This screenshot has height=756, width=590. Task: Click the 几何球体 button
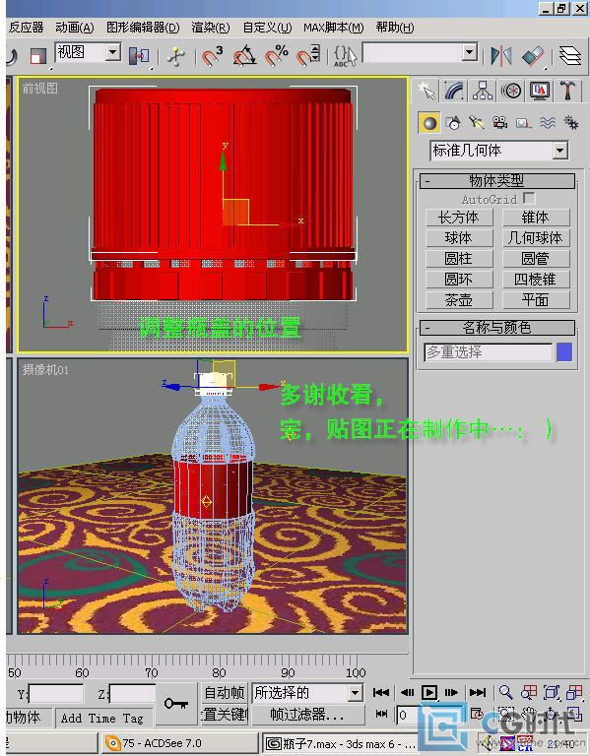(536, 237)
